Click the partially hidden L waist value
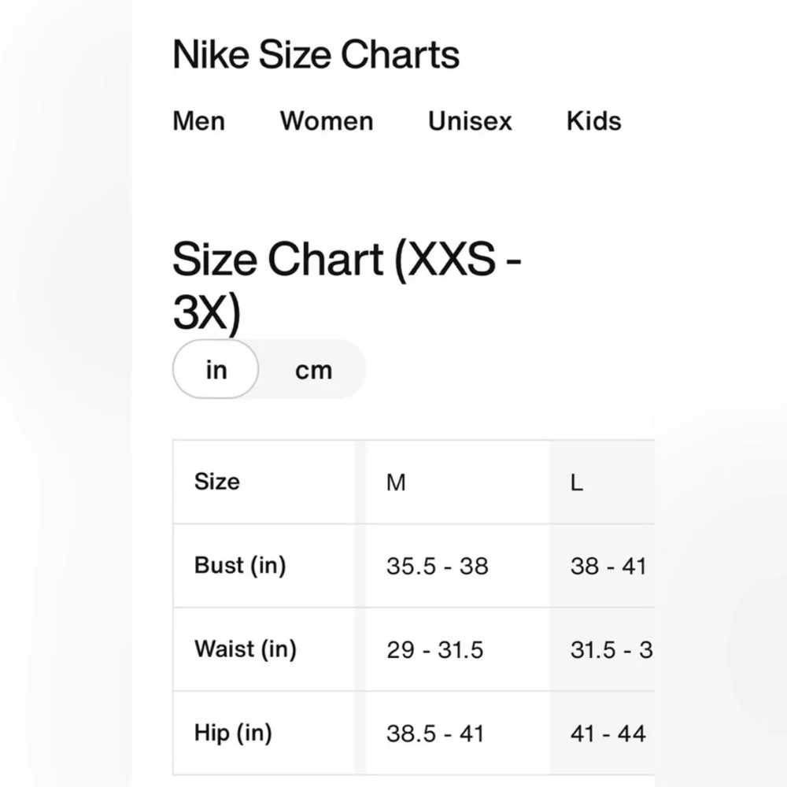The width and height of the screenshot is (787, 787). tap(611, 650)
